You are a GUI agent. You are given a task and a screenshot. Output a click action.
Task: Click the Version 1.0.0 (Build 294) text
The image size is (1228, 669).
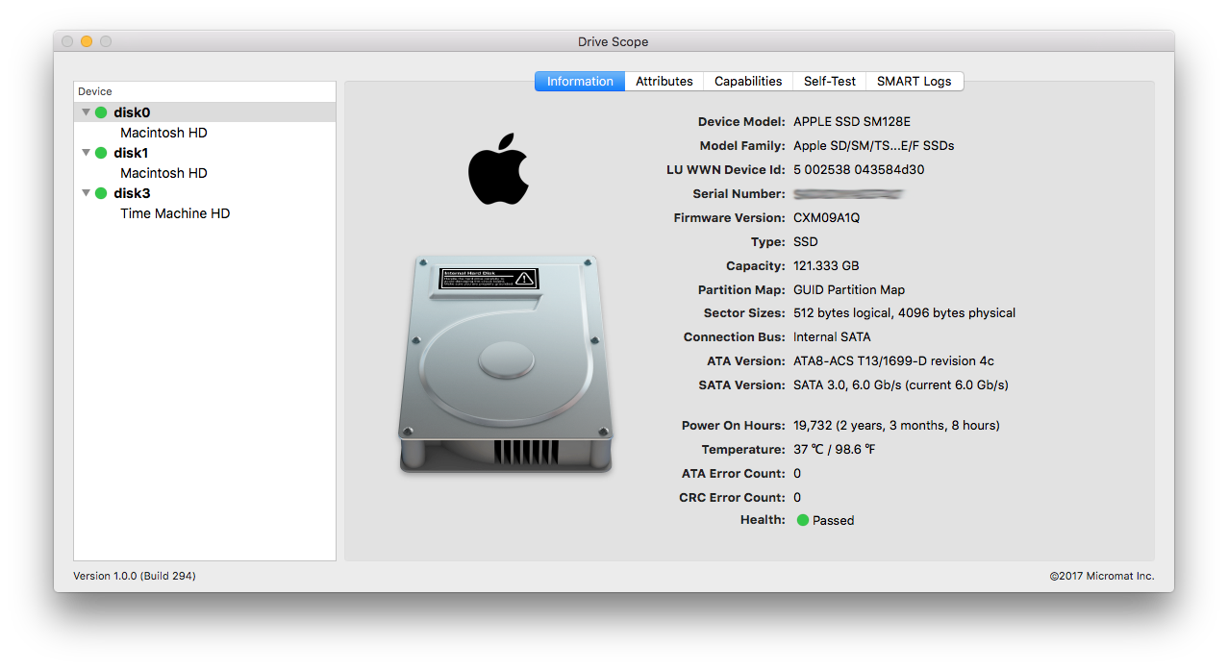(x=135, y=576)
